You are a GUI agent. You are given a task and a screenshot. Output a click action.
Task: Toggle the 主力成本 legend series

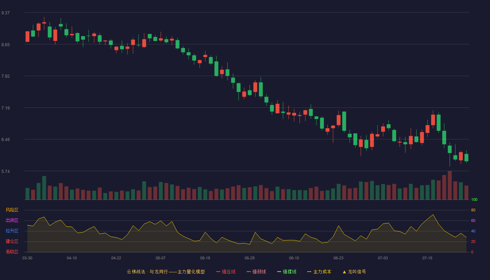(x=319, y=272)
